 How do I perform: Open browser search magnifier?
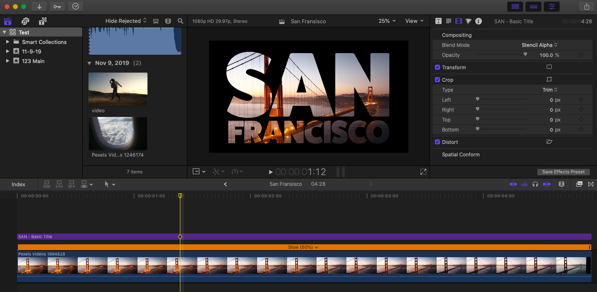click(x=180, y=21)
